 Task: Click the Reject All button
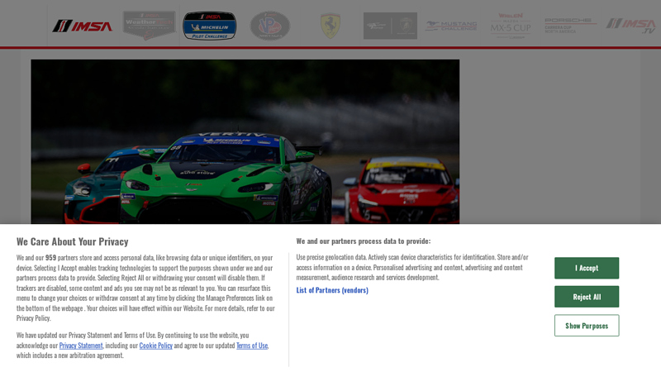click(x=587, y=297)
